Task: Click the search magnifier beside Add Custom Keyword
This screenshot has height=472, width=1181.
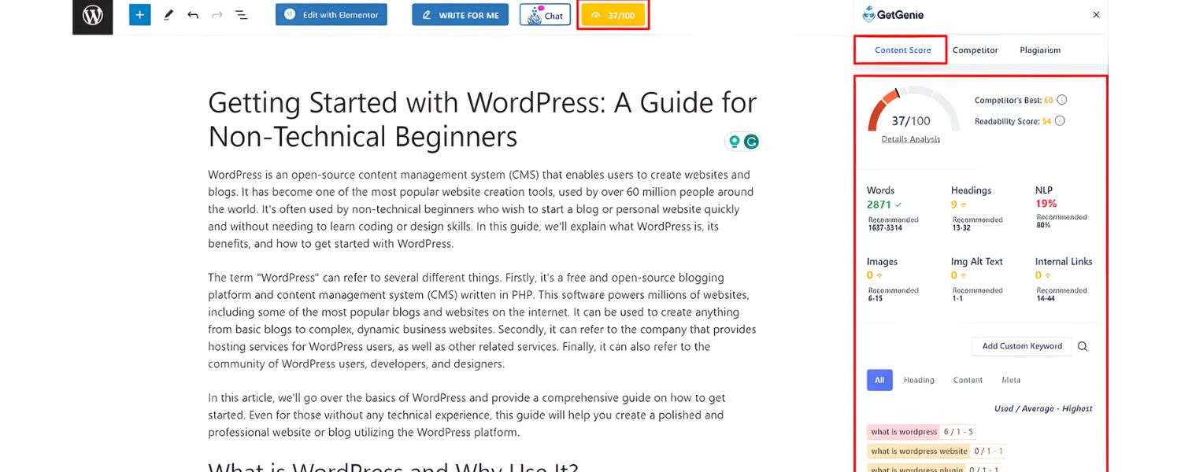Action: click(x=1082, y=345)
